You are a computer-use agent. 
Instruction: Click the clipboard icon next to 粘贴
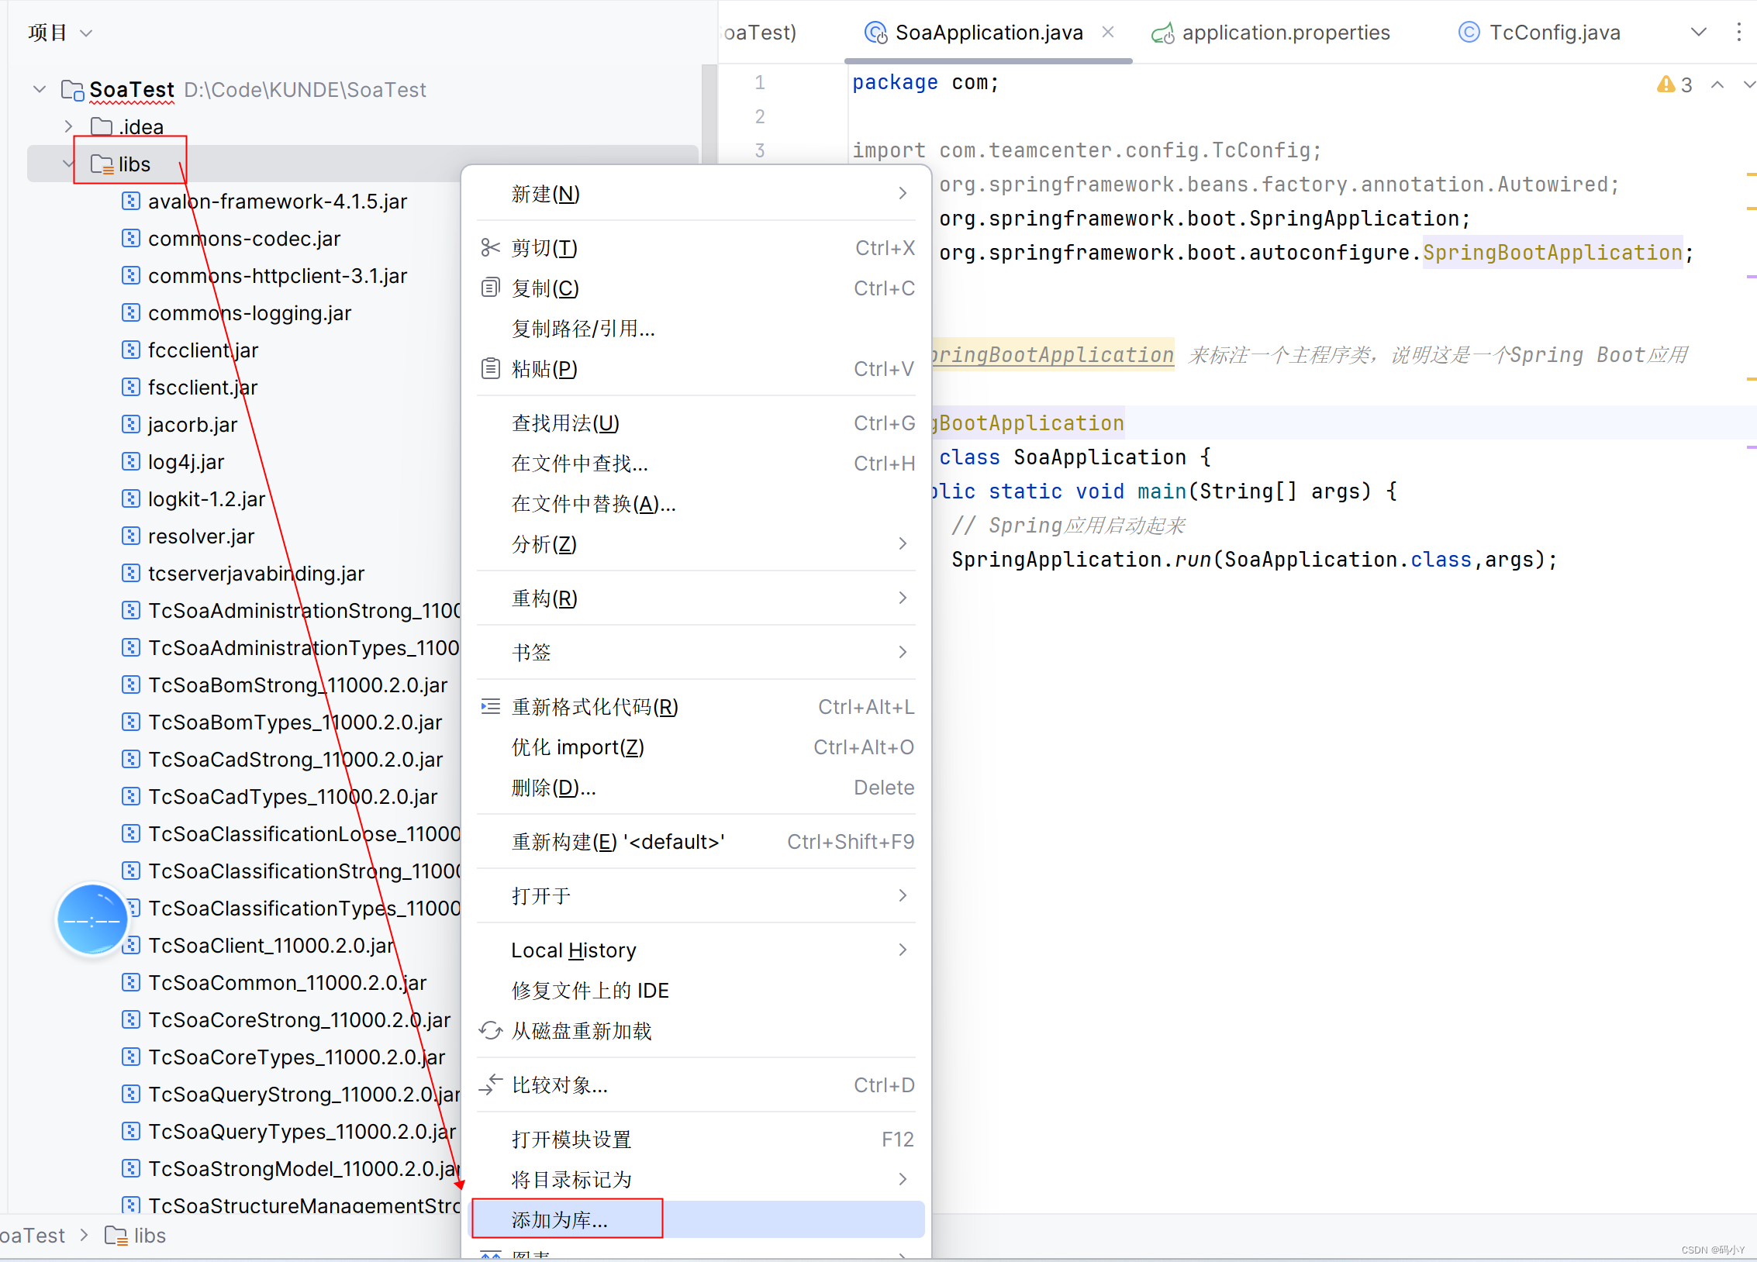coord(490,367)
